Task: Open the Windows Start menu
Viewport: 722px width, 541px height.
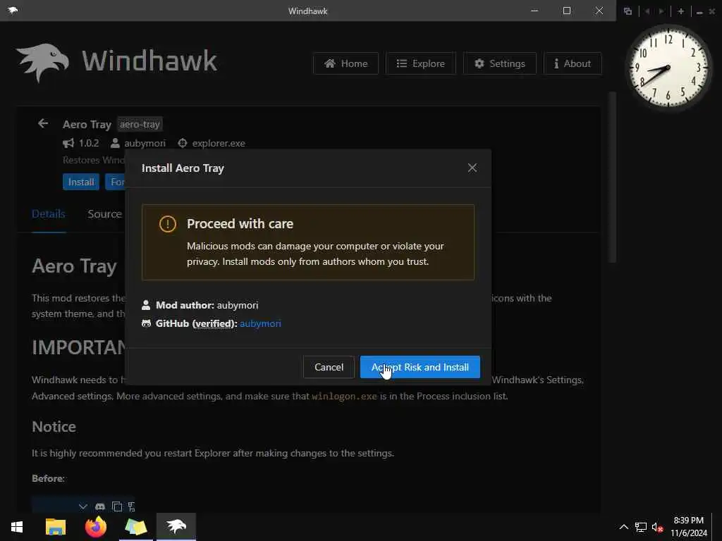Action: 17,527
